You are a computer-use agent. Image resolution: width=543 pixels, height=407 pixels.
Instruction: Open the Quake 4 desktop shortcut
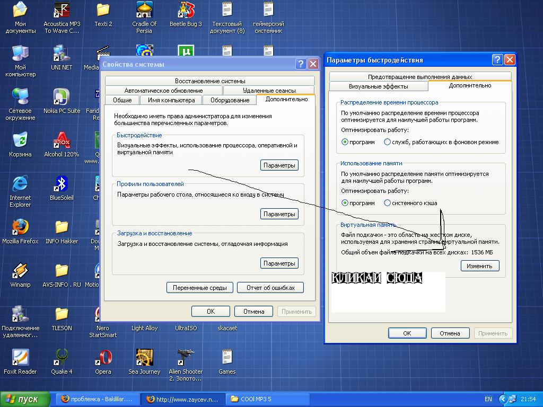coord(62,357)
